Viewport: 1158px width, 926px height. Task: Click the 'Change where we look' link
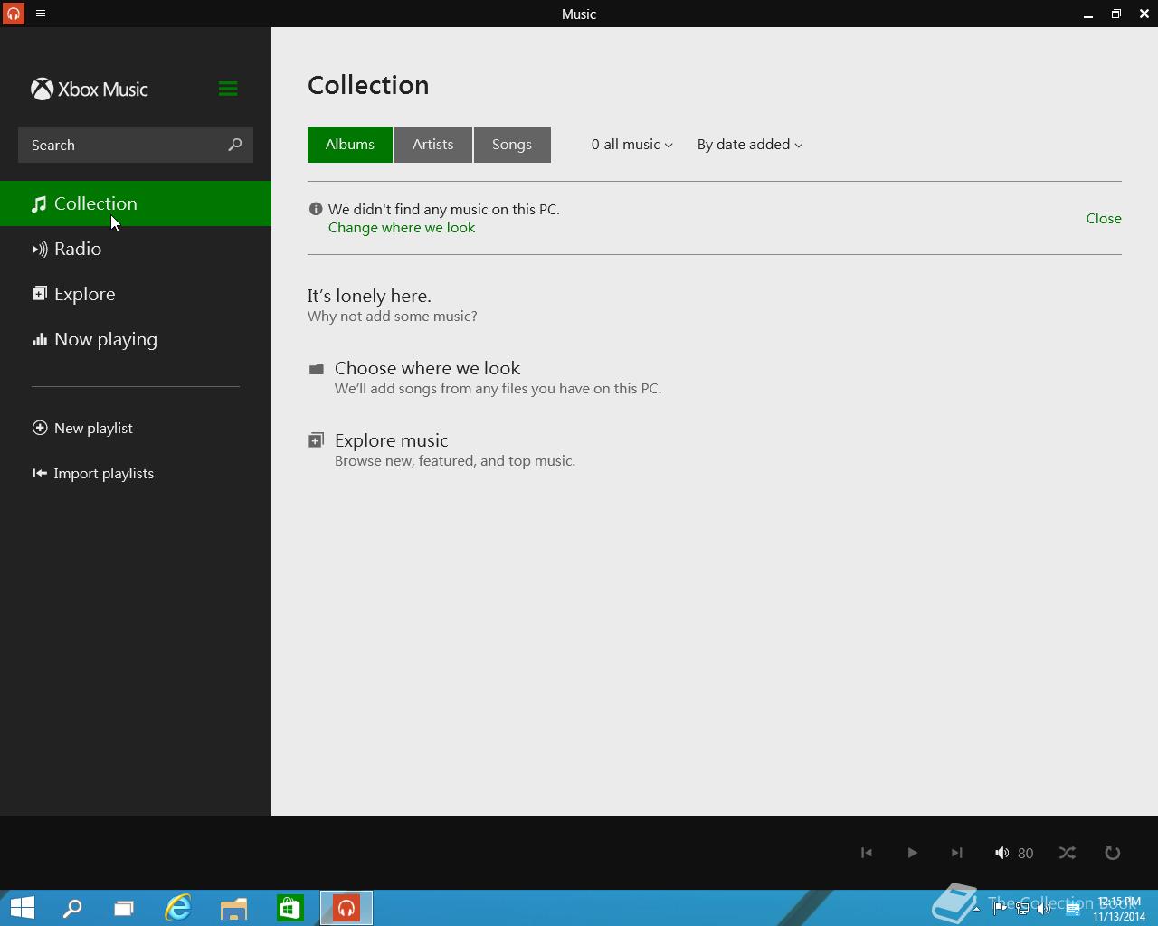tap(402, 228)
